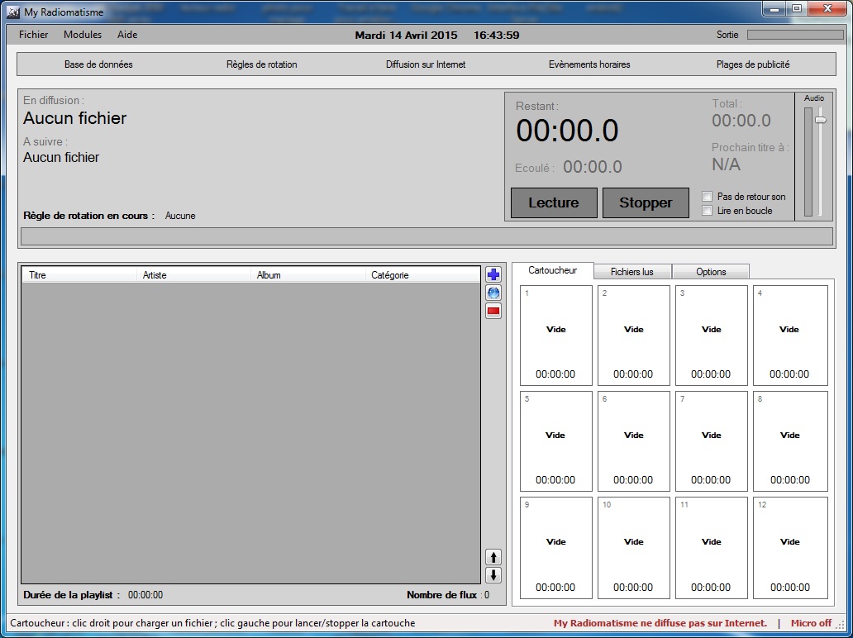Move playlist item down with arrow

[x=493, y=575]
